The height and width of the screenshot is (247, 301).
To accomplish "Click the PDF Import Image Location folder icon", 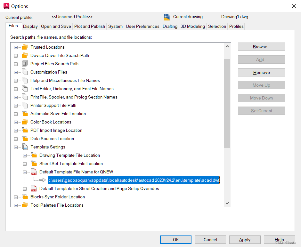I will (x=25, y=130).
